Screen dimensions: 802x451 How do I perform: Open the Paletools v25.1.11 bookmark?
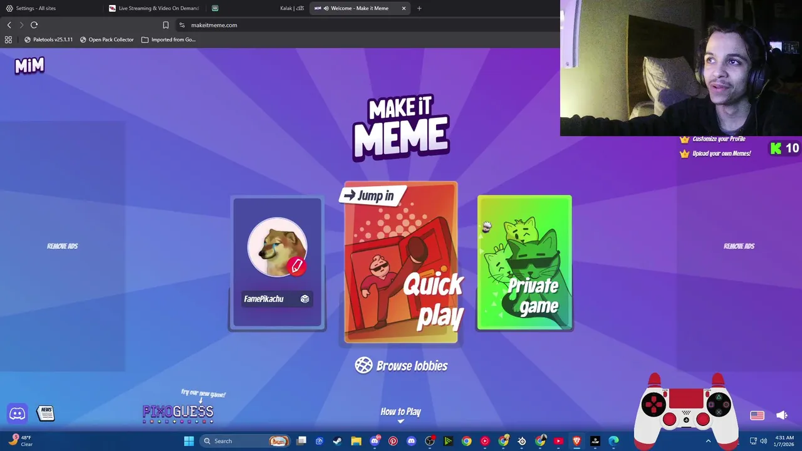[x=48, y=39]
